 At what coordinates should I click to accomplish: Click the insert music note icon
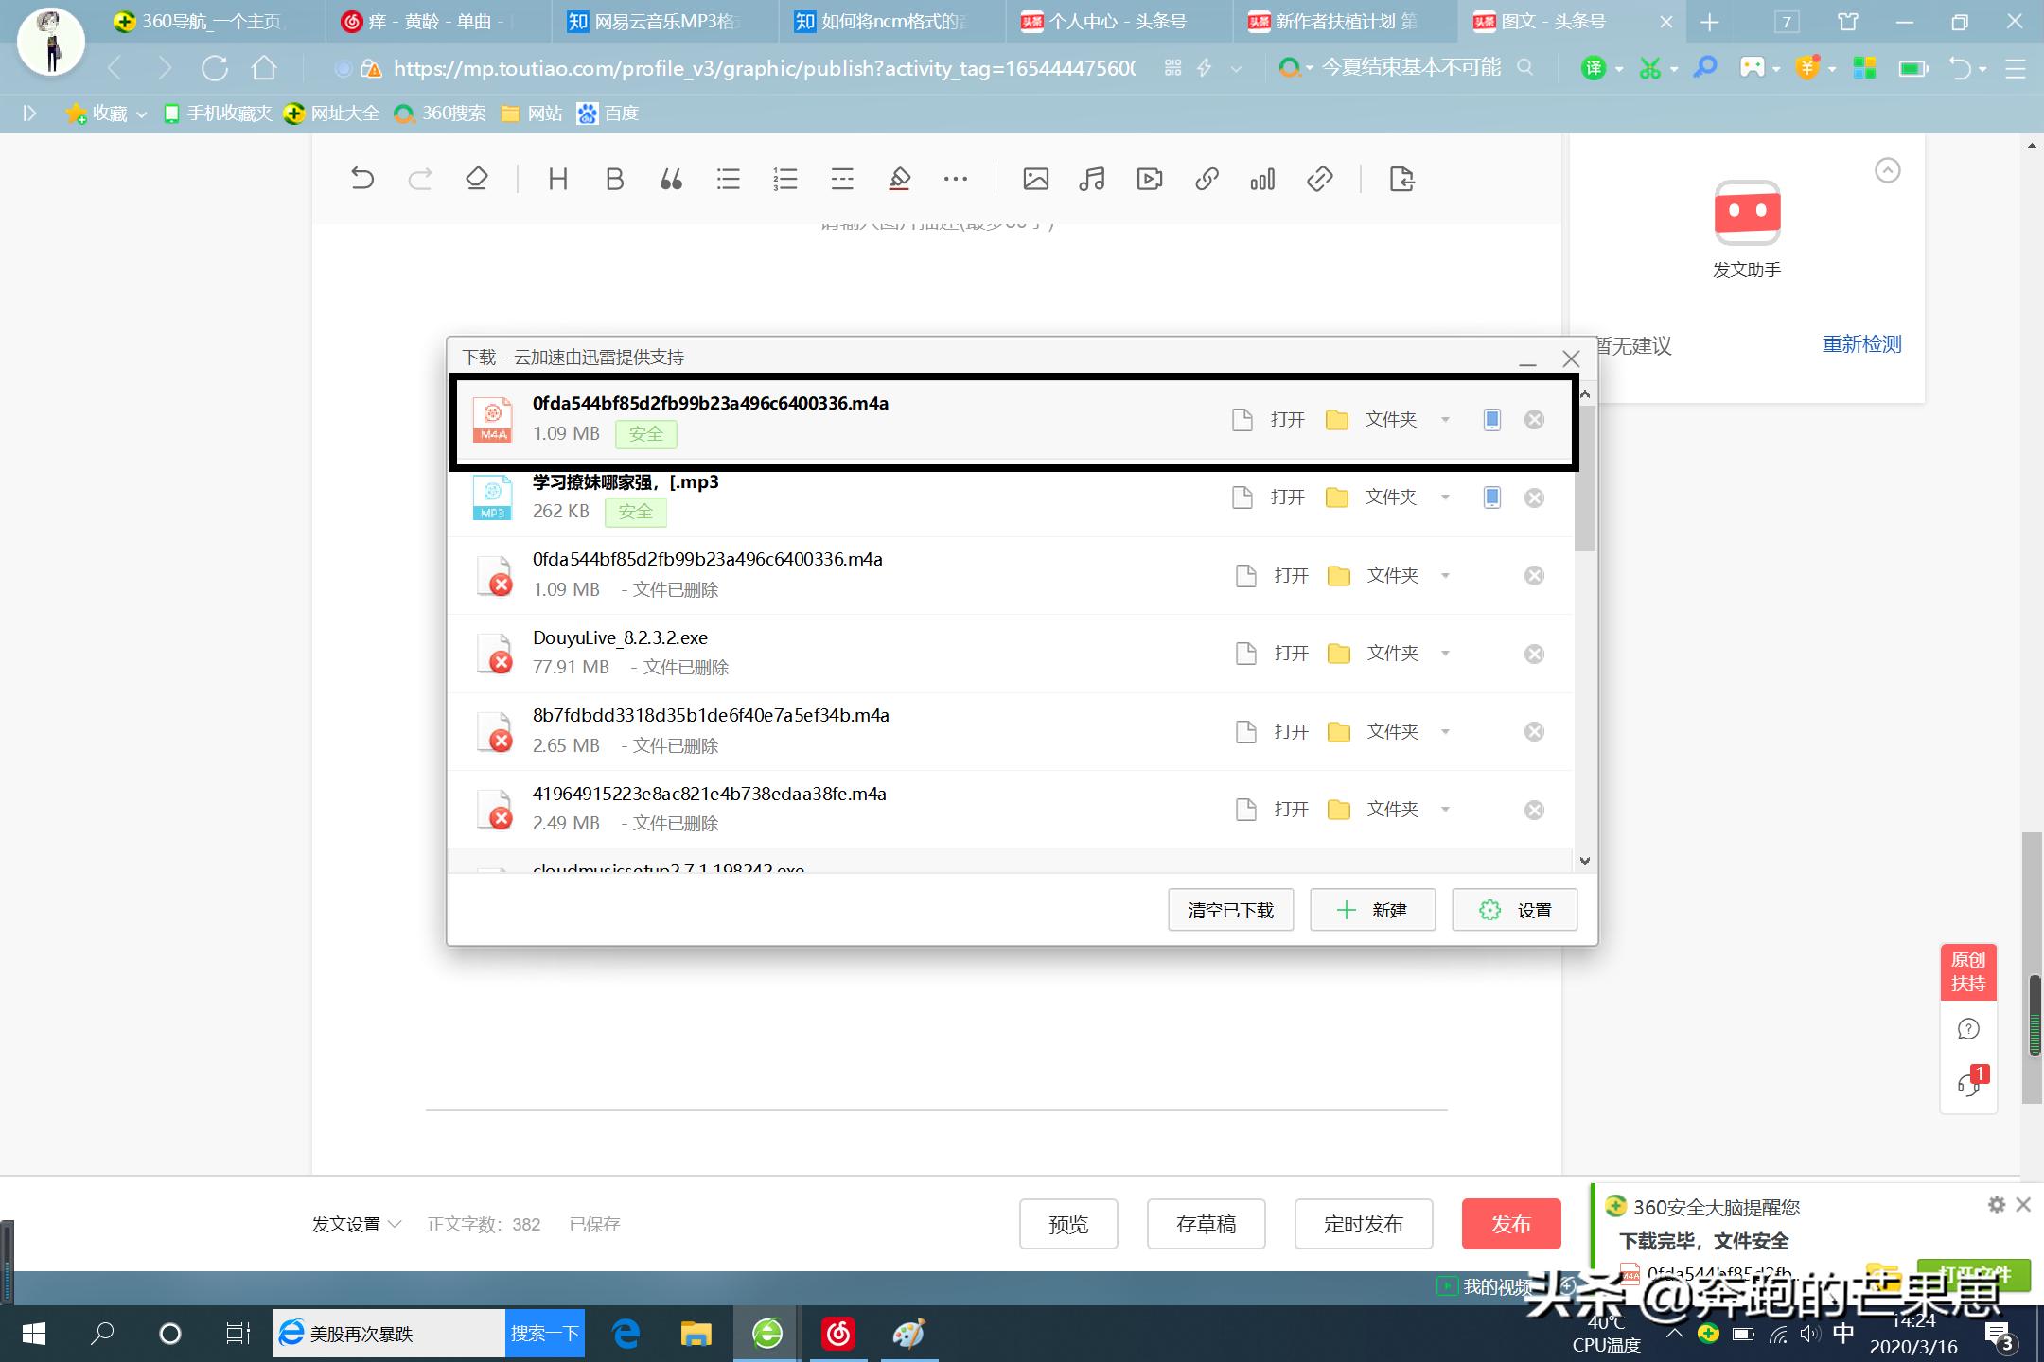[x=1092, y=179]
